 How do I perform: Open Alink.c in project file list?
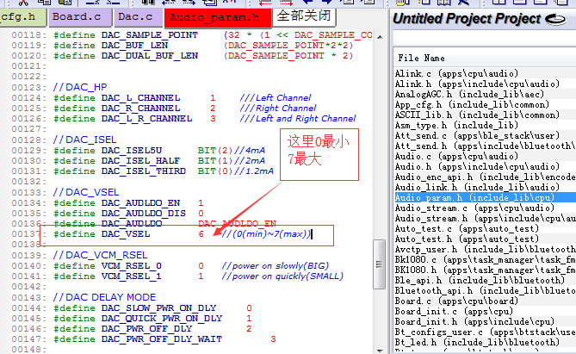[x=456, y=73]
